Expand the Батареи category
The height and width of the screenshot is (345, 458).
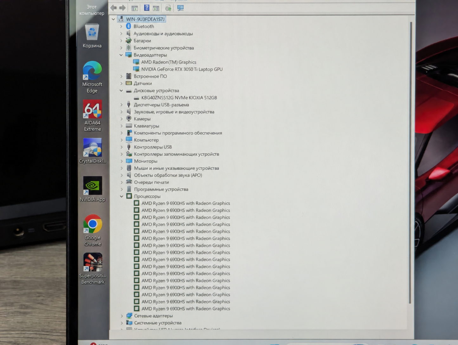coord(121,41)
